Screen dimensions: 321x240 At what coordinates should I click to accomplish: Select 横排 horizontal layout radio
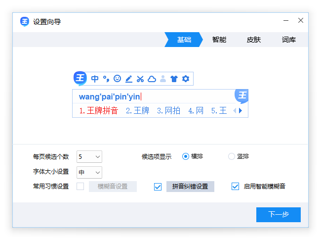(x=186, y=156)
